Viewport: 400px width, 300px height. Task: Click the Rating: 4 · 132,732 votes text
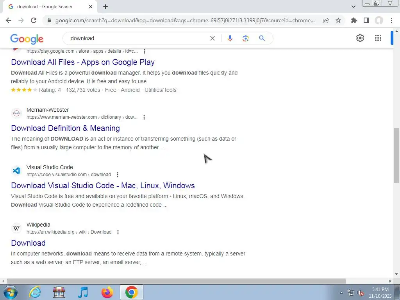(x=70, y=90)
